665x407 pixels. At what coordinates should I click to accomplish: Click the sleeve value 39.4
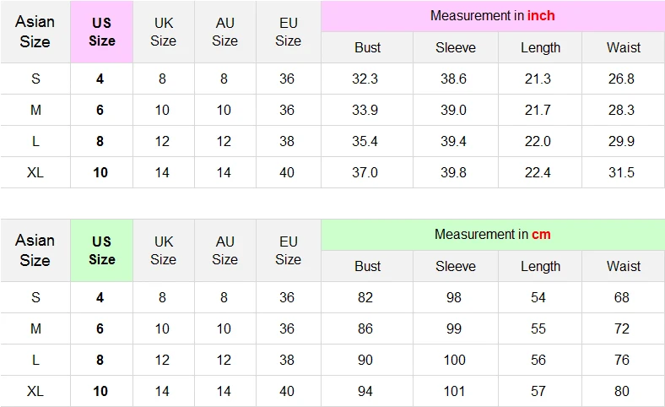coord(453,141)
